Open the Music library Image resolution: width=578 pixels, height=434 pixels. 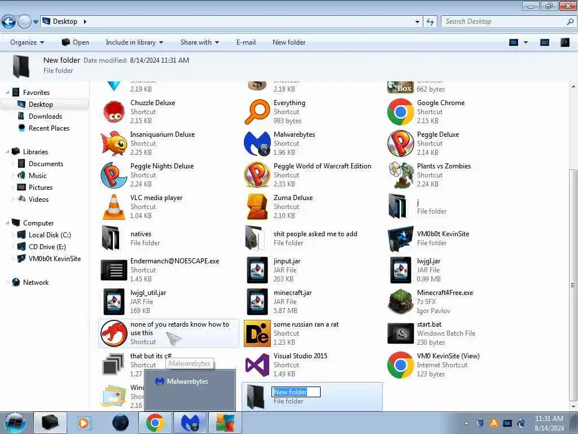coord(38,175)
